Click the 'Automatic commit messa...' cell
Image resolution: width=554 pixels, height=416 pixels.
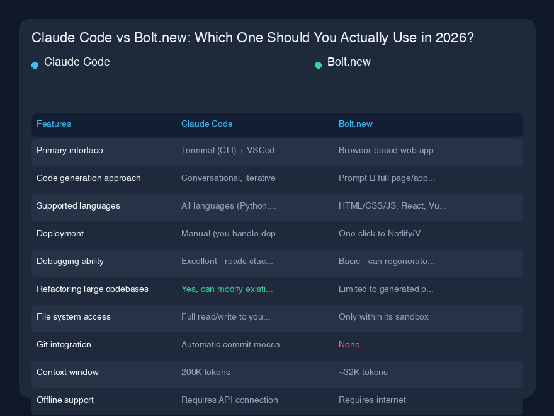pyautogui.click(x=234, y=345)
